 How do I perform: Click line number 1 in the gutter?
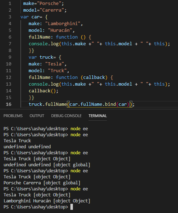[x=10, y=4]
